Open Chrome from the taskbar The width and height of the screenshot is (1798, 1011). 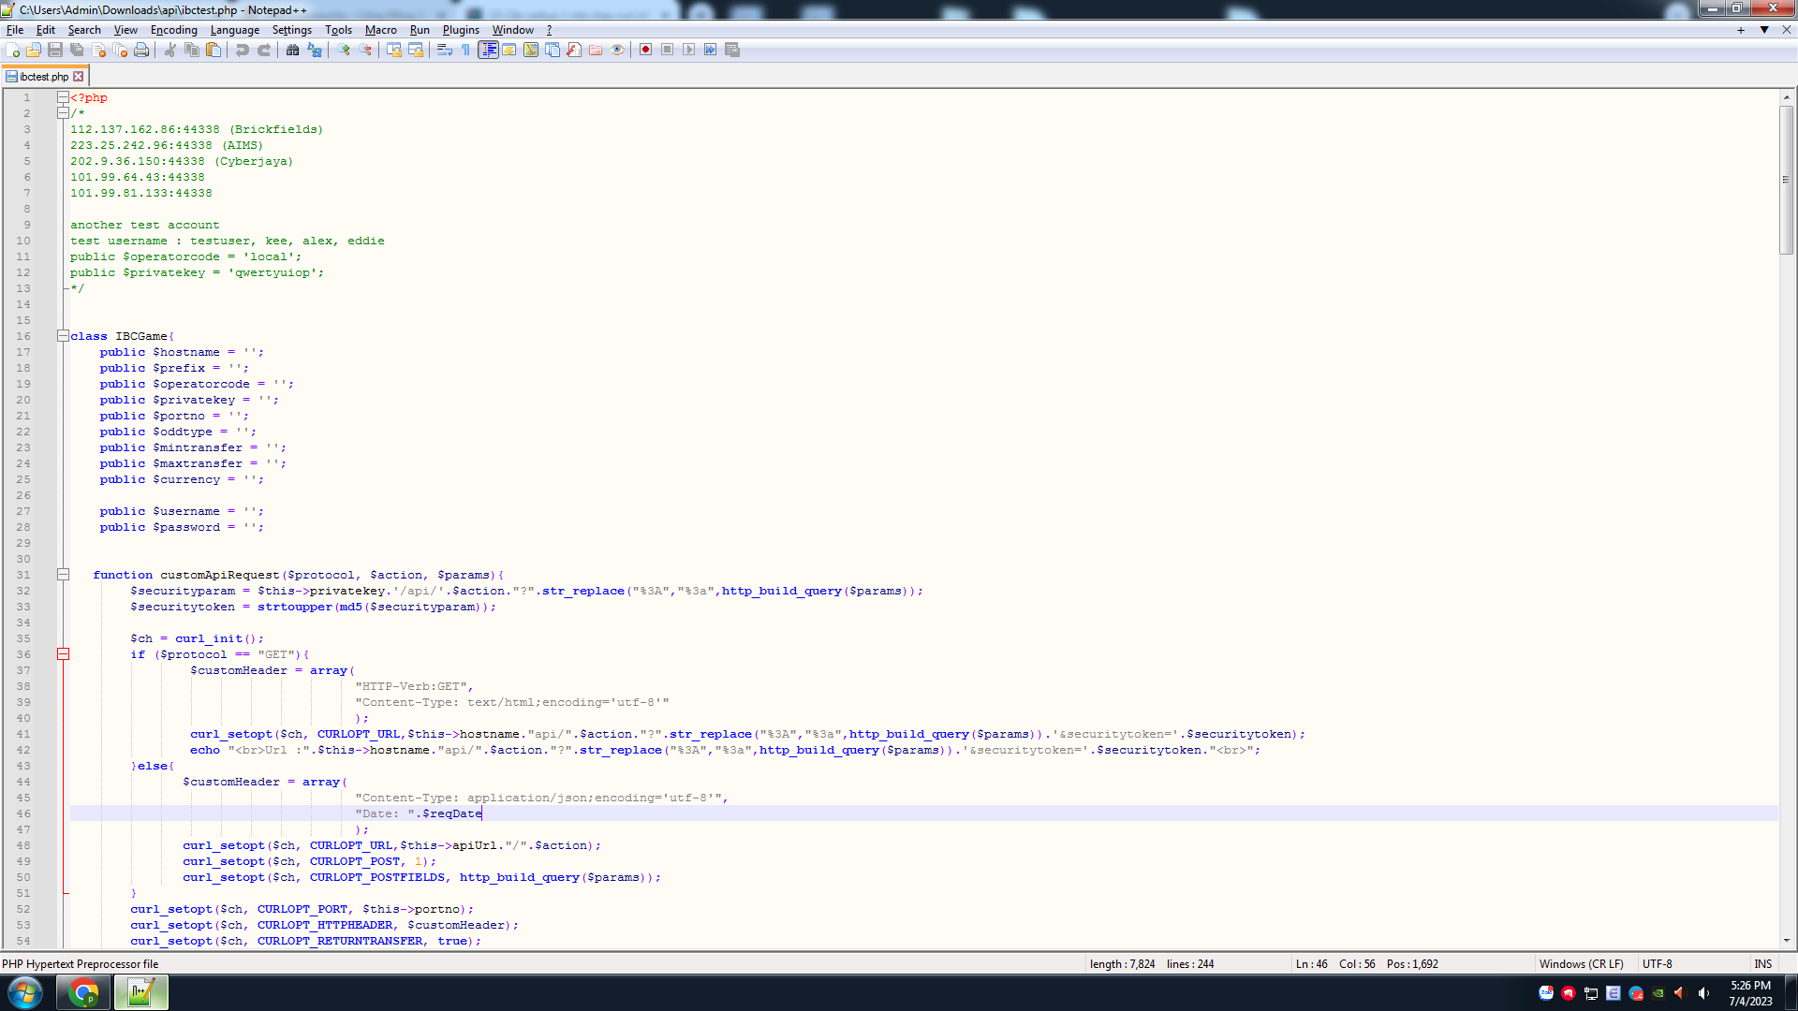coord(83,992)
